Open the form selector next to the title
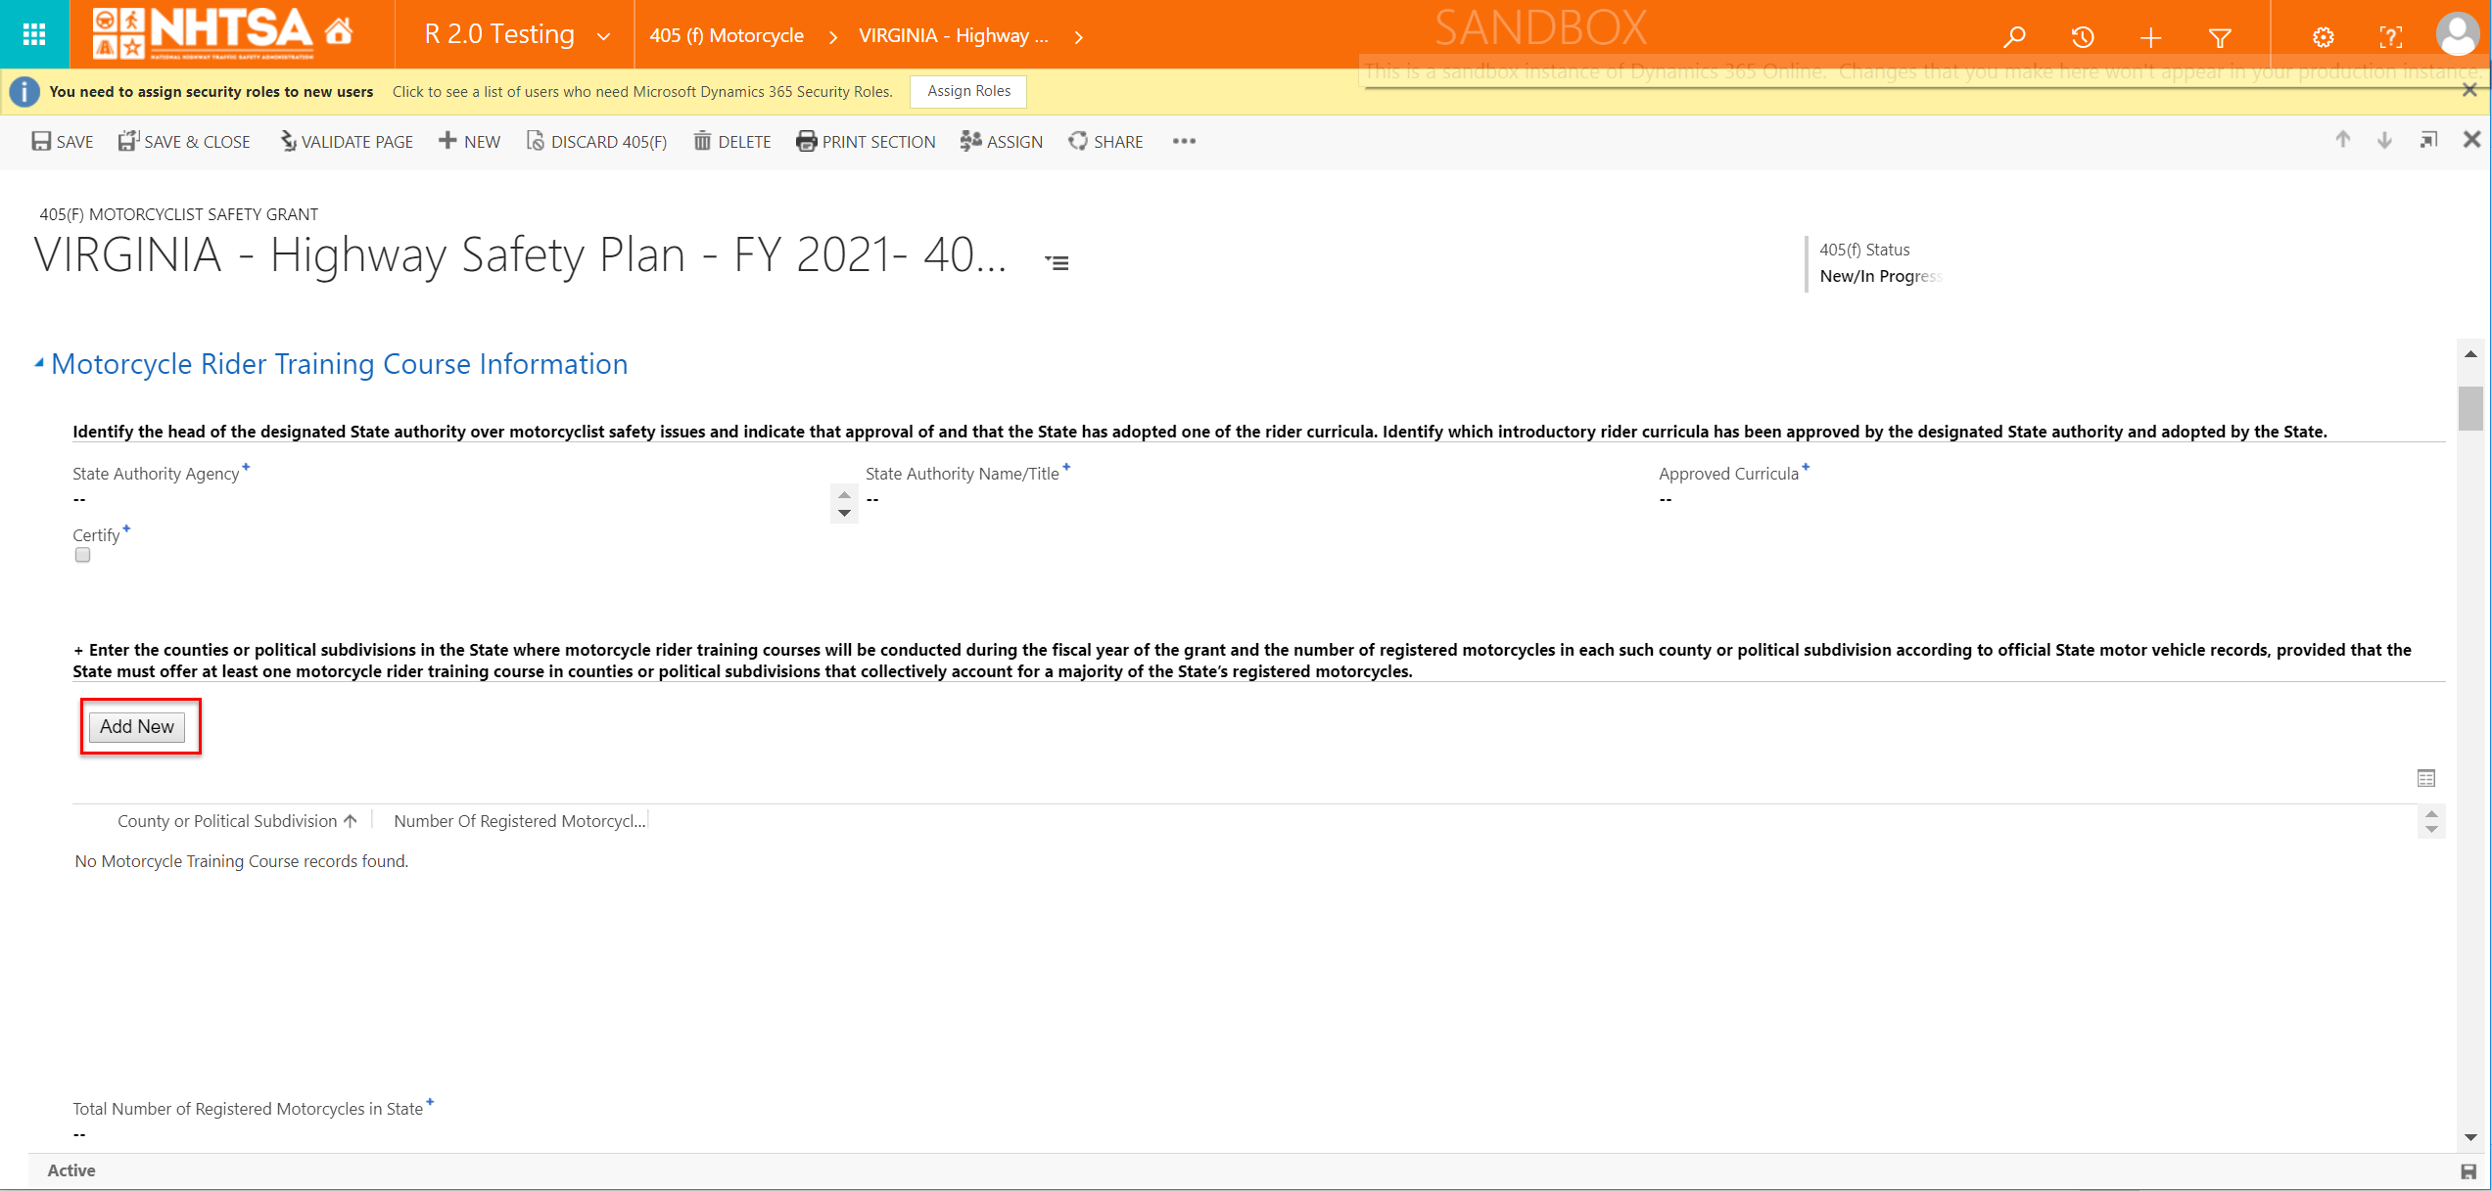 pos(1057,262)
